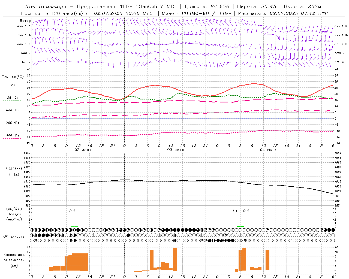Image resolution: width=349 pixels, height=279 pixels.
Task: Click the (км) convective cloud unit label
Action: coord(14,265)
